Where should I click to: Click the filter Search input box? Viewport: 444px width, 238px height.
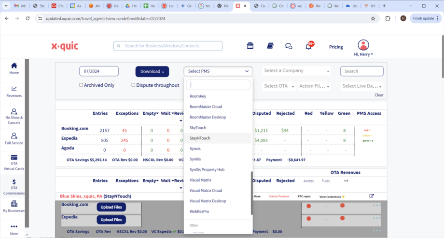[361, 71]
